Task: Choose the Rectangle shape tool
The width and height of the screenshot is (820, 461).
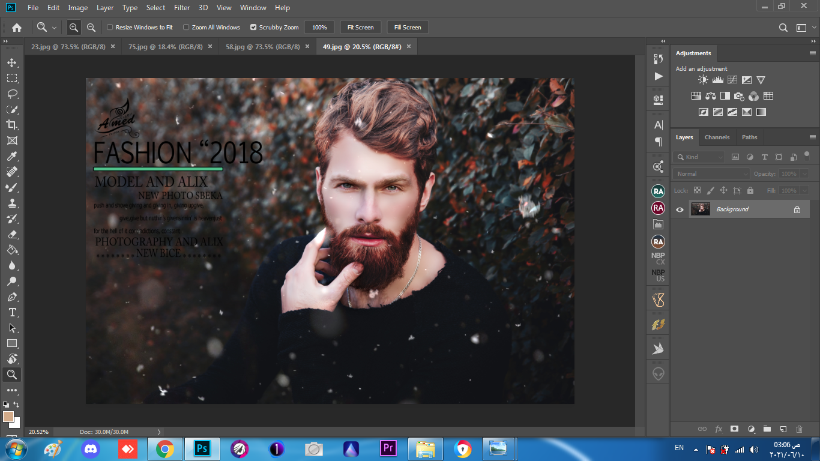Action: 12,343
